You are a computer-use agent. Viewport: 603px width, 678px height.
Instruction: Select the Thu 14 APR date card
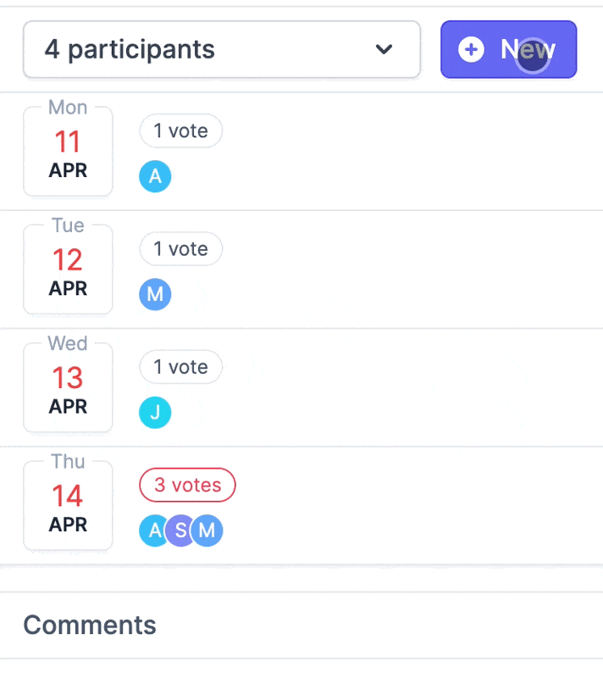(x=68, y=505)
